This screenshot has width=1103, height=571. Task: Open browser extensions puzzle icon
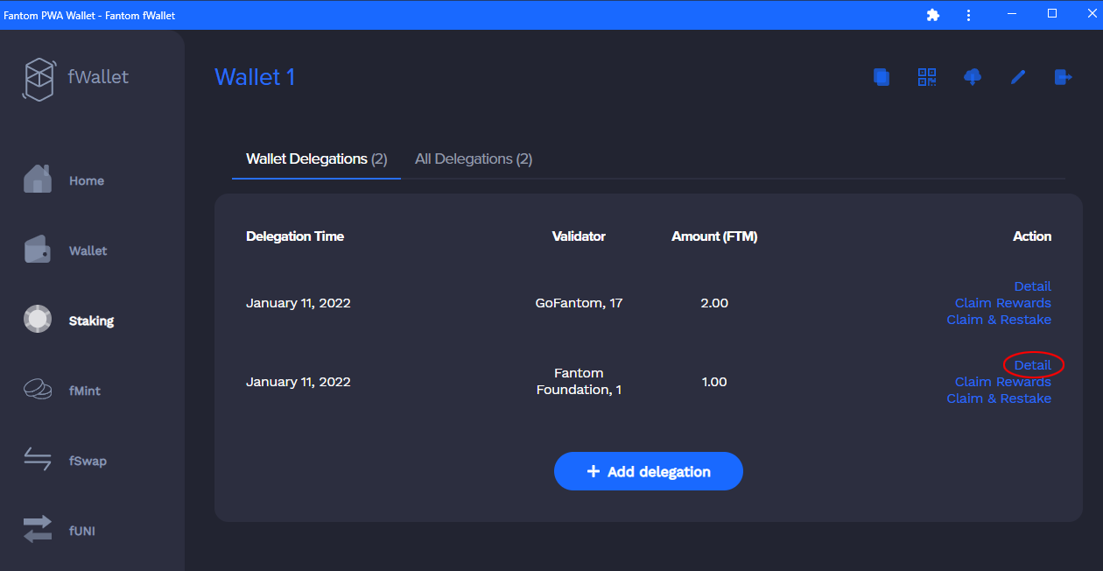[933, 15]
